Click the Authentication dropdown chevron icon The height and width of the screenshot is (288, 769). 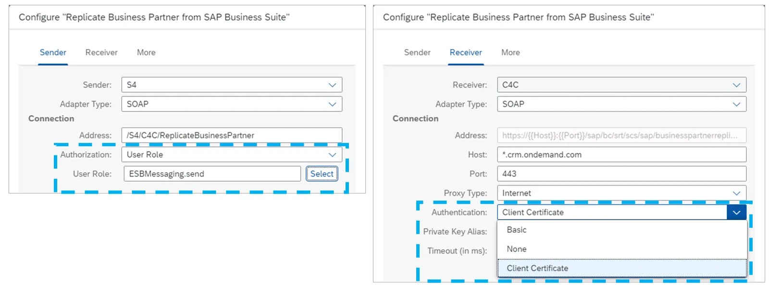[x=736, y=212]
